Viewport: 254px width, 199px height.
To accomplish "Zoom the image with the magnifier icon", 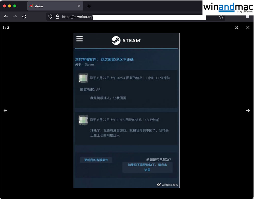I will [236, 28].
